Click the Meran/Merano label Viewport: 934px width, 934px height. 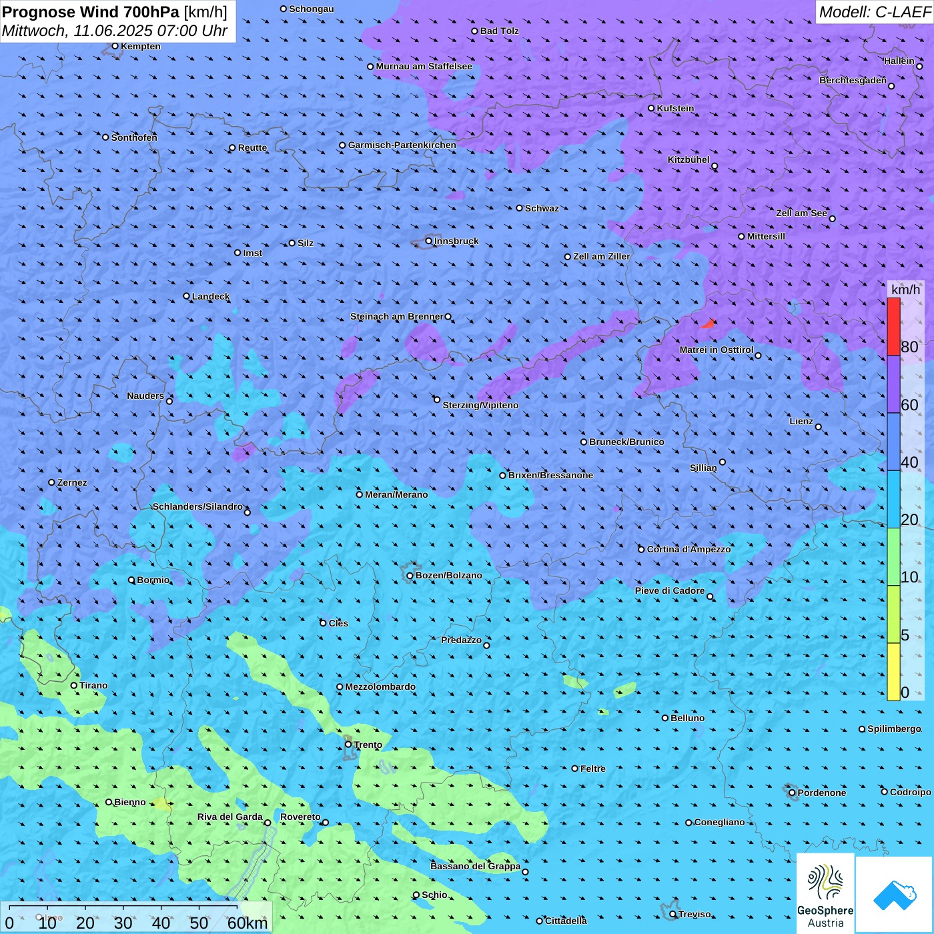coord(396,494)
